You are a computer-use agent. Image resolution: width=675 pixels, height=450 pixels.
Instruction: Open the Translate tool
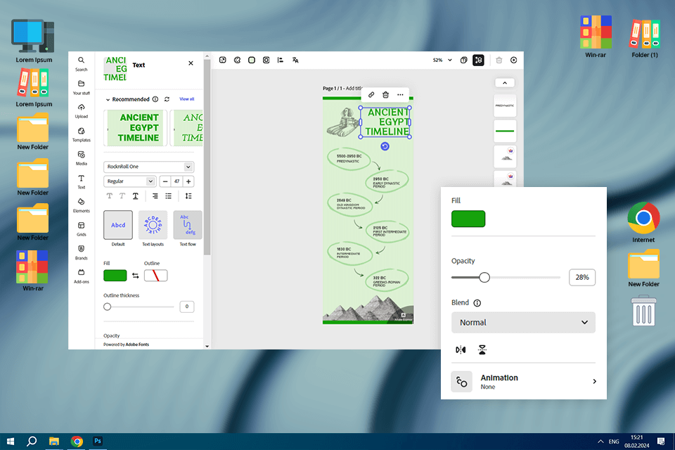pos(295,60)
